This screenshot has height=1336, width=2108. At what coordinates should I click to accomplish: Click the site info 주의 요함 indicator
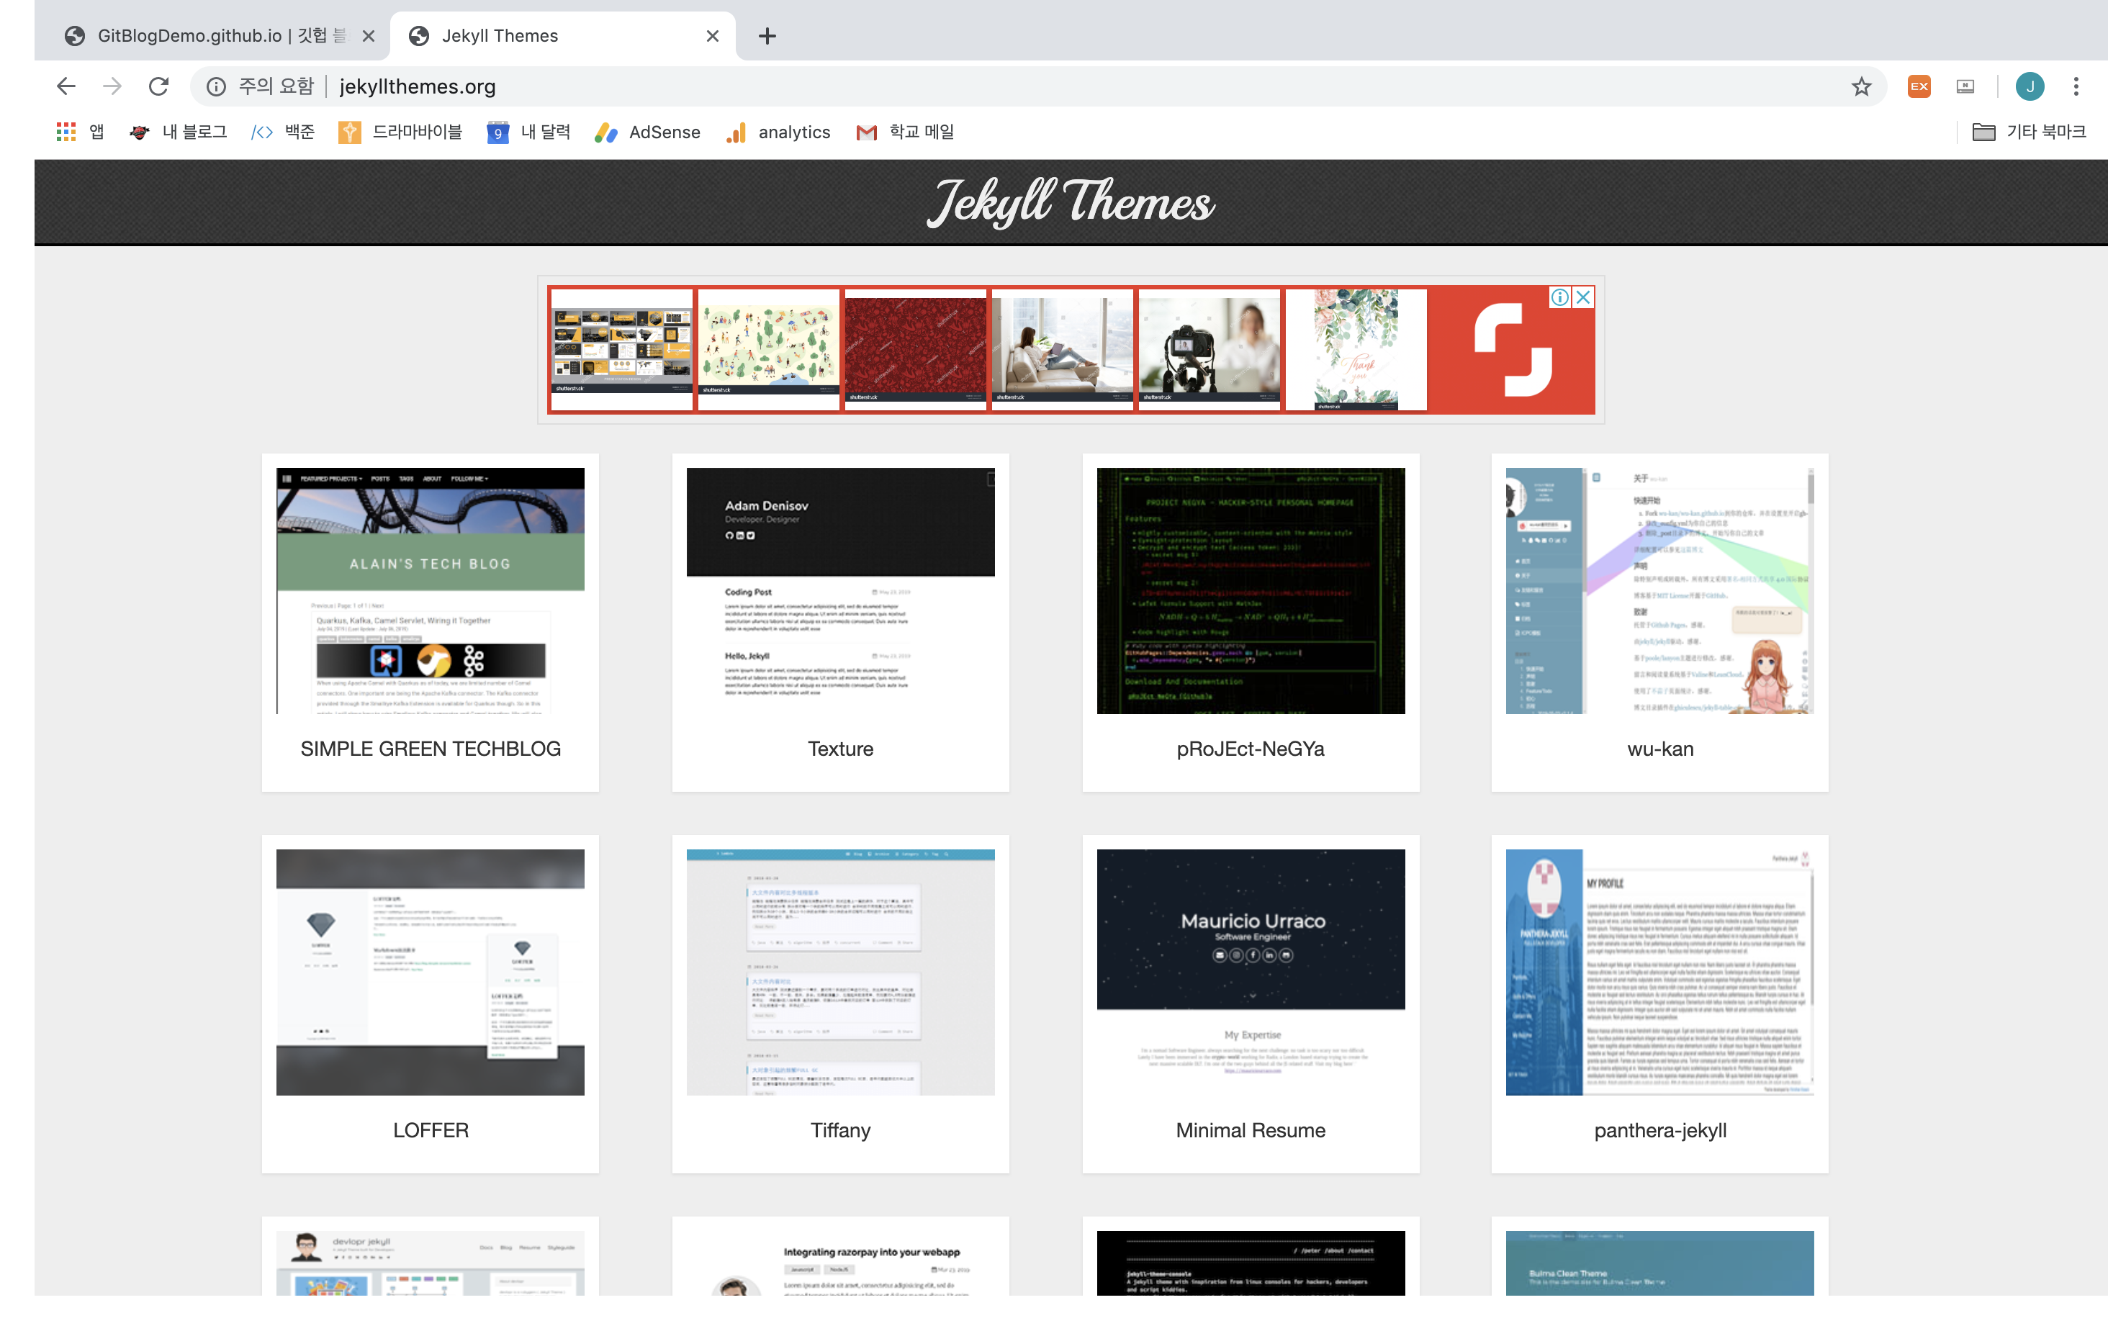[x=260, y=86]
